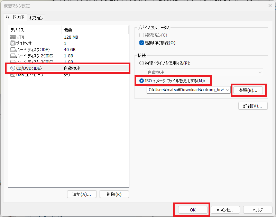Switch to the ハードウェア tab
The height and width of the screenshot is (217, 276).
[15, 17]
